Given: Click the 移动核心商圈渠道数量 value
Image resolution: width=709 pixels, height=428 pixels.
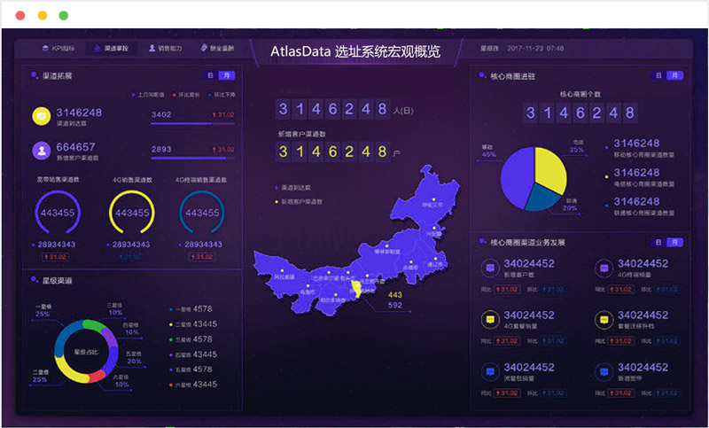Looking at the screenshot, I should (636, 144).
